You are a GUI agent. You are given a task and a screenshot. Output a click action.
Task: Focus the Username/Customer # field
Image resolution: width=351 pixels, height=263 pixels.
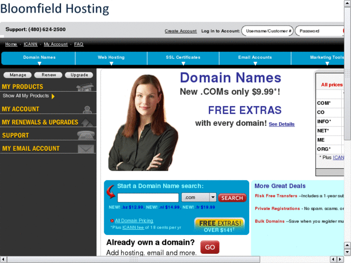pyautogui.click(x=267, y=31)
